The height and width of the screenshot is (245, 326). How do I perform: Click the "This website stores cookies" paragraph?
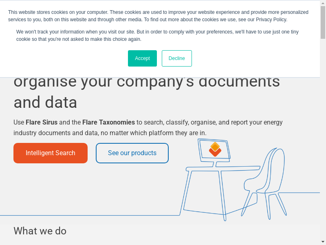[158, 16]
